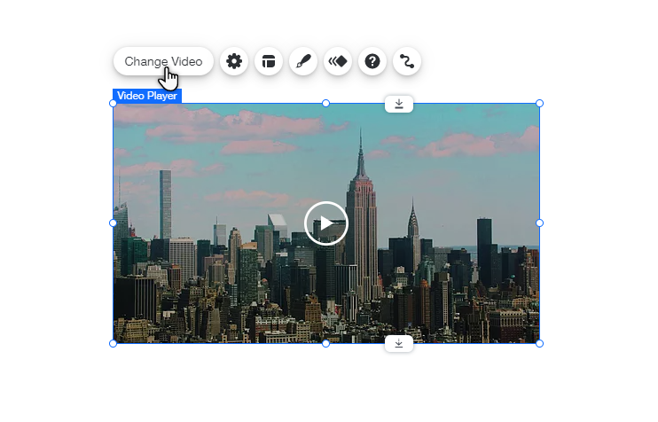The width and height of the screenshot is (658, 422).
Task: Open the Layouts icon
Action: pos(269,61)
